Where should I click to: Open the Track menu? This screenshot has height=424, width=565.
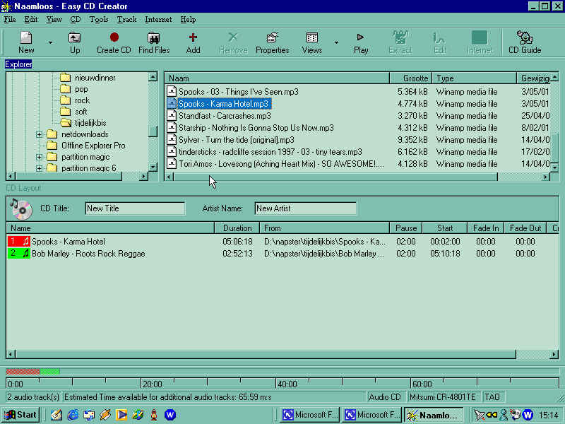[126, 20]
